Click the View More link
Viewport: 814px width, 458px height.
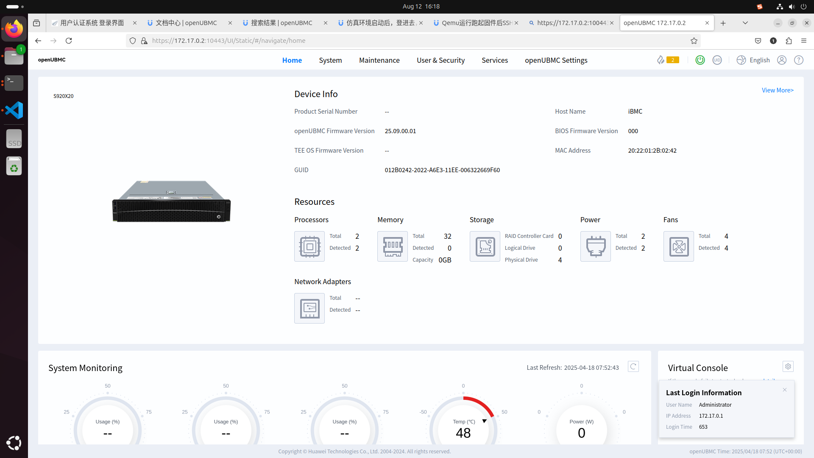[777, 90]
